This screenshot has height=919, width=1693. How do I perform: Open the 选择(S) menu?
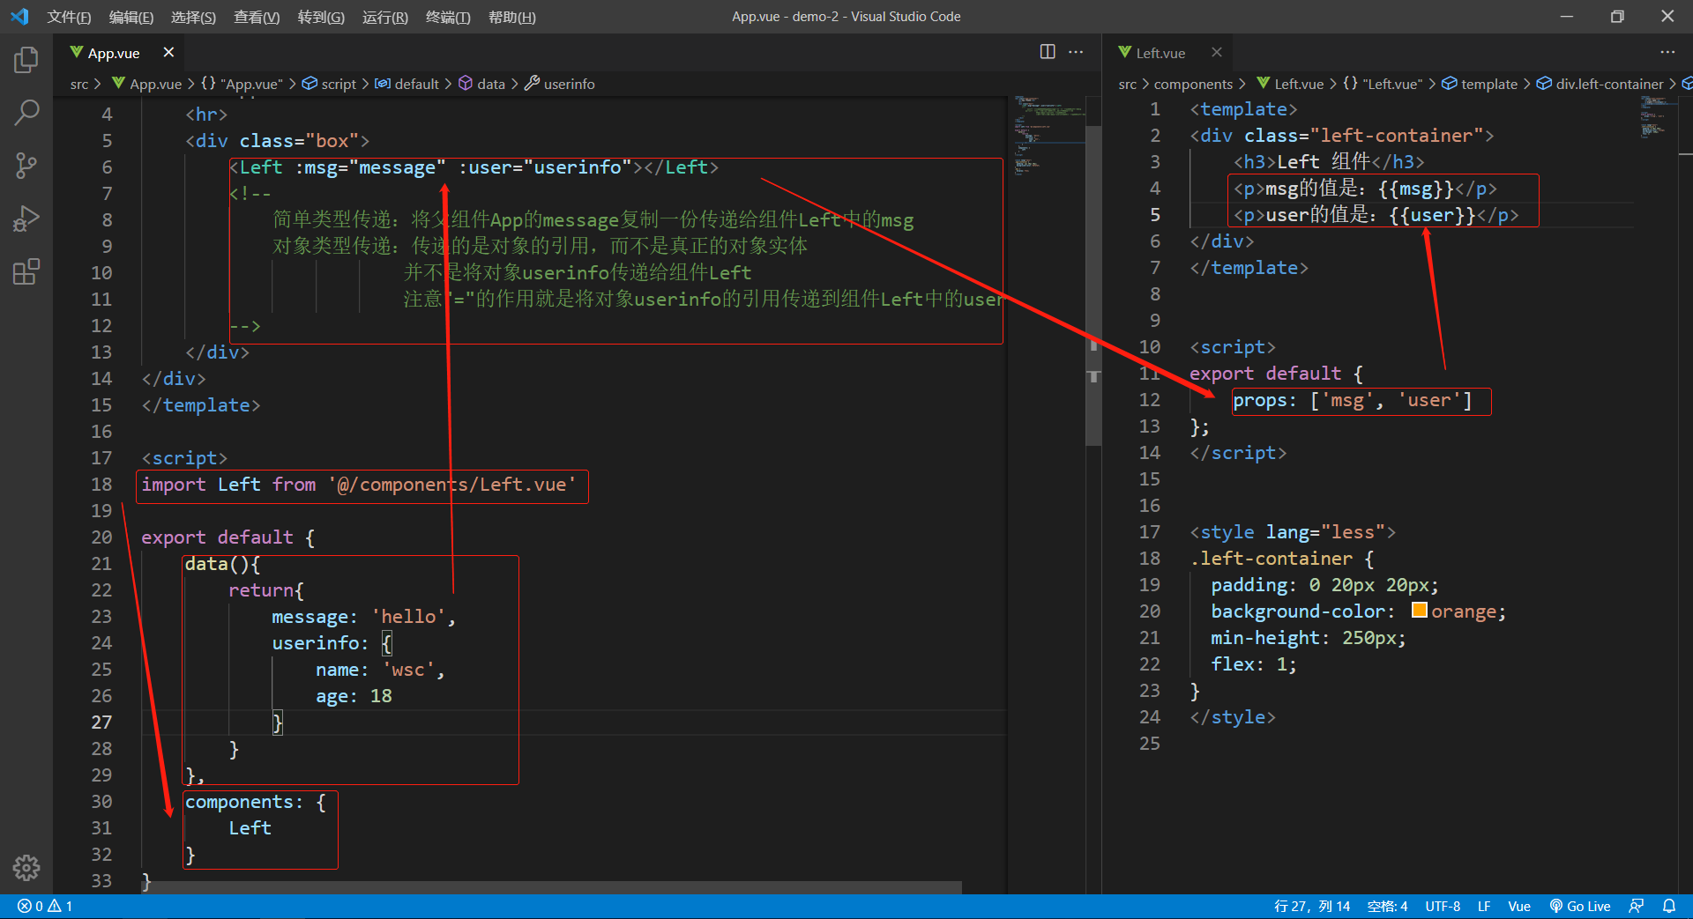pos(193,17)
